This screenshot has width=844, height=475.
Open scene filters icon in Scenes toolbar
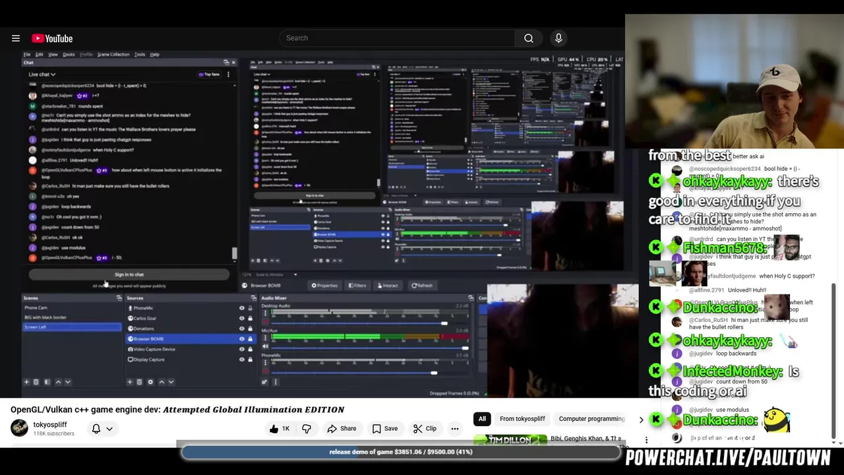click(x=47, y=382)
